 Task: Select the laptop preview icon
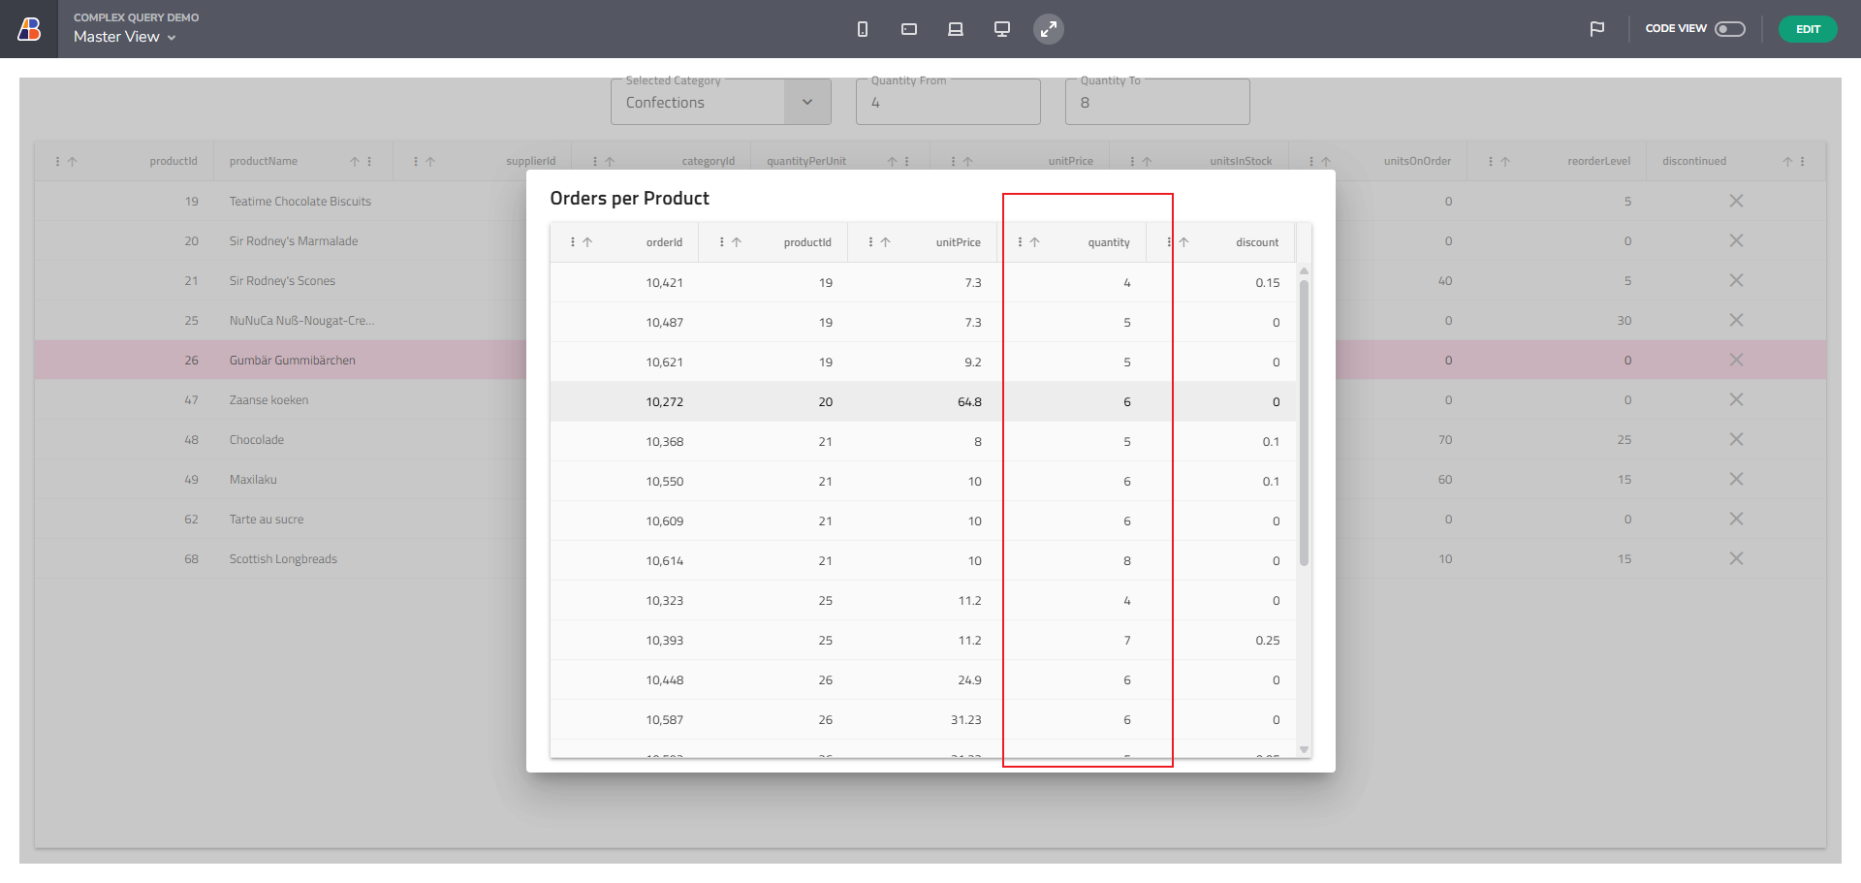pyautogui.click(x=955, y=29)
